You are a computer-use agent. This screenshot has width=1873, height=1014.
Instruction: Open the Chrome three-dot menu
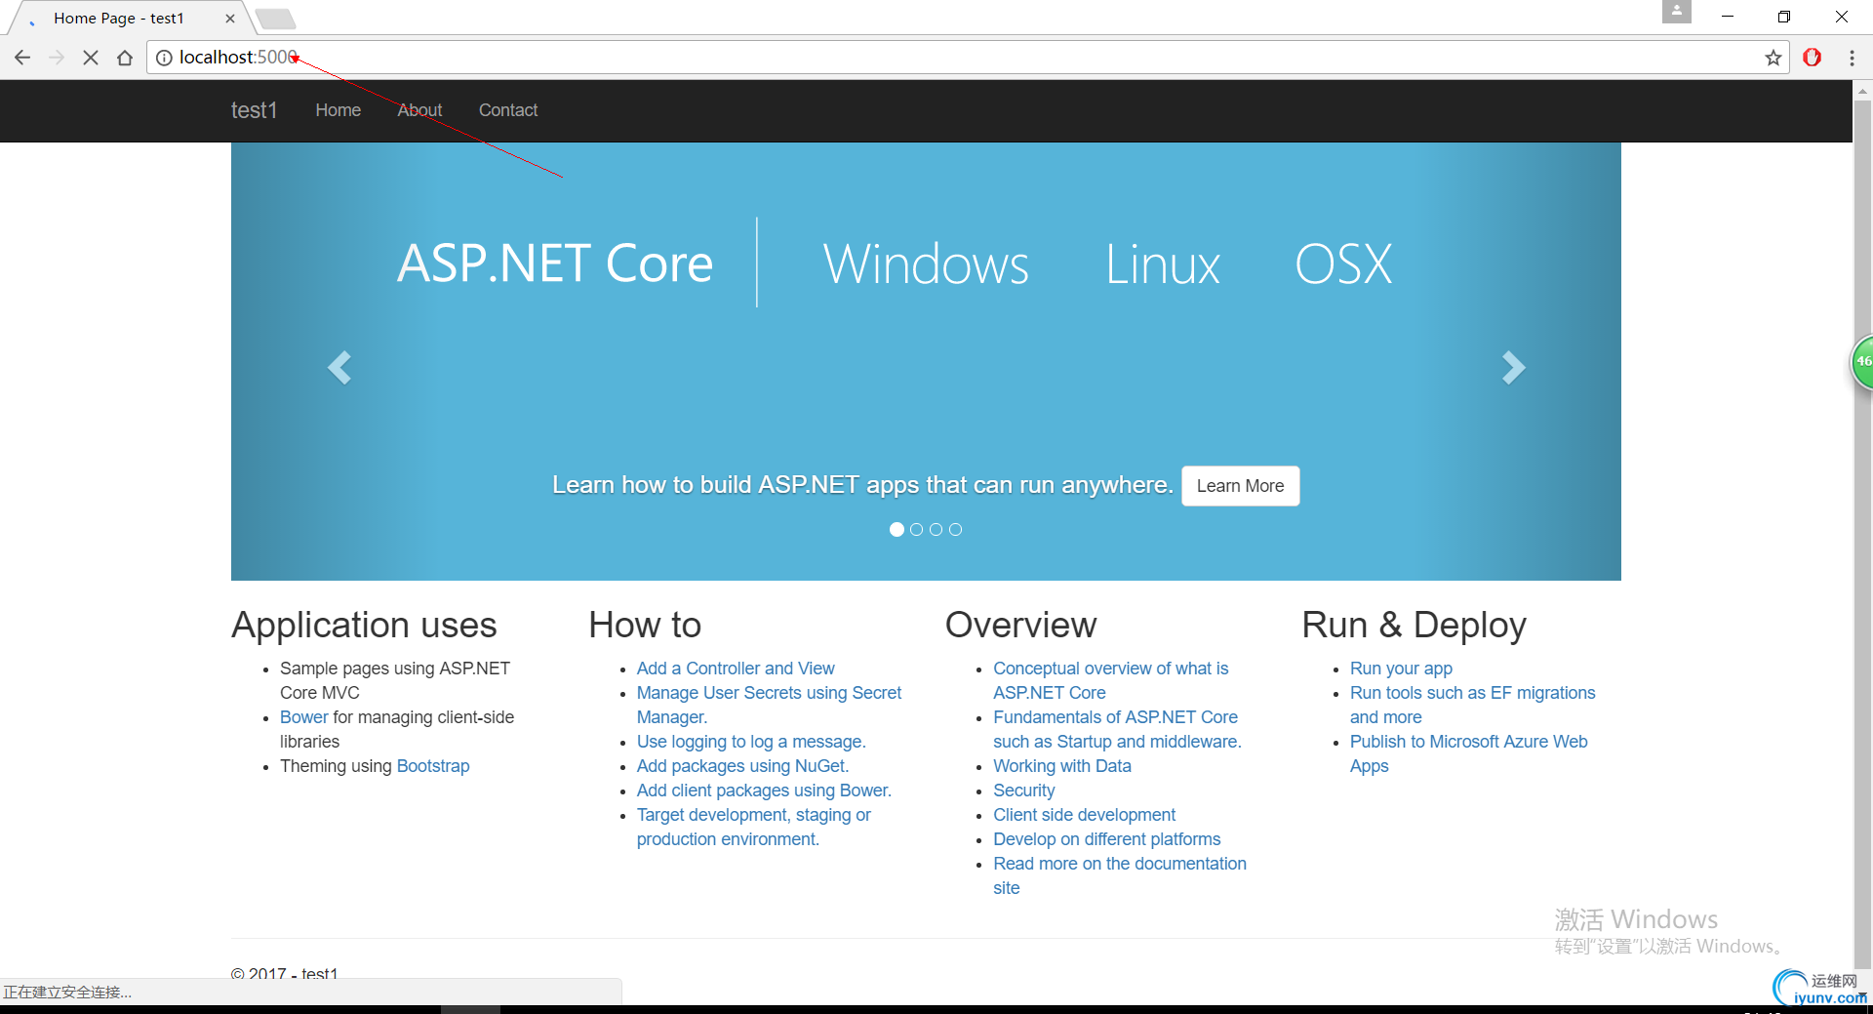tap(1852, 58)
